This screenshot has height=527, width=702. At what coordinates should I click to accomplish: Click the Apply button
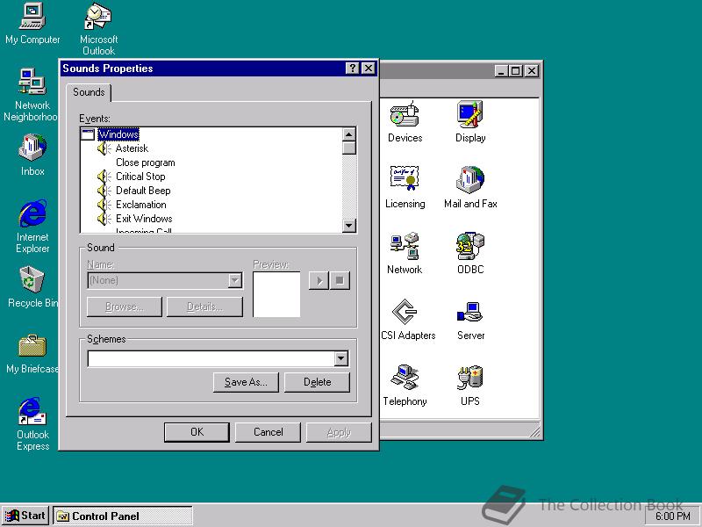339,432
